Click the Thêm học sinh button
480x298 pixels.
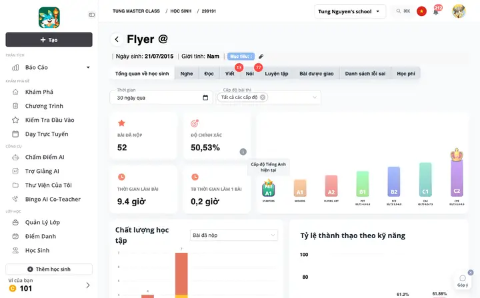[49, 269]
